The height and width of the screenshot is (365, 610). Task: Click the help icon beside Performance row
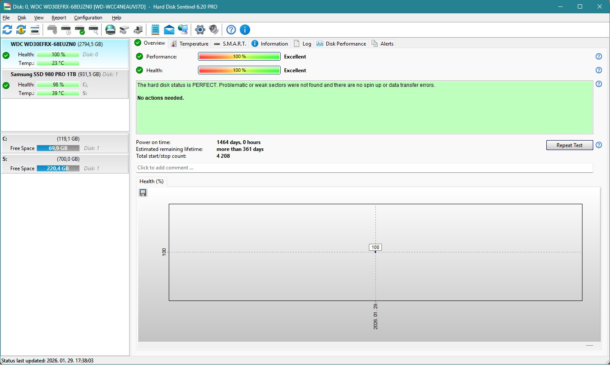click(598, 56)
